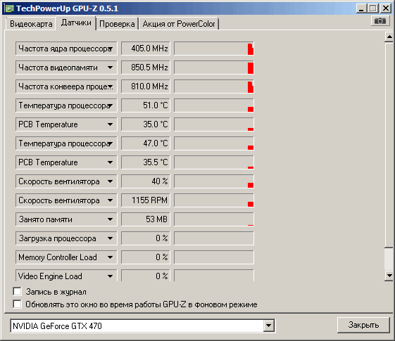Click the camera screenshot icon
Image resolution: width=395 pixels, height=341 pixels.
pos(380,20)
